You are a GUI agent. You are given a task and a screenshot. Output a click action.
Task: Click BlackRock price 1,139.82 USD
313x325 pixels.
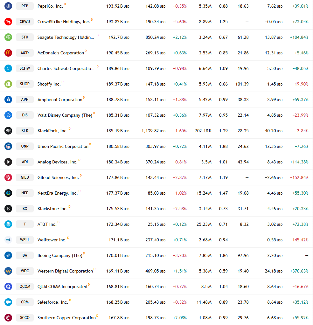(x=153, y=131)
